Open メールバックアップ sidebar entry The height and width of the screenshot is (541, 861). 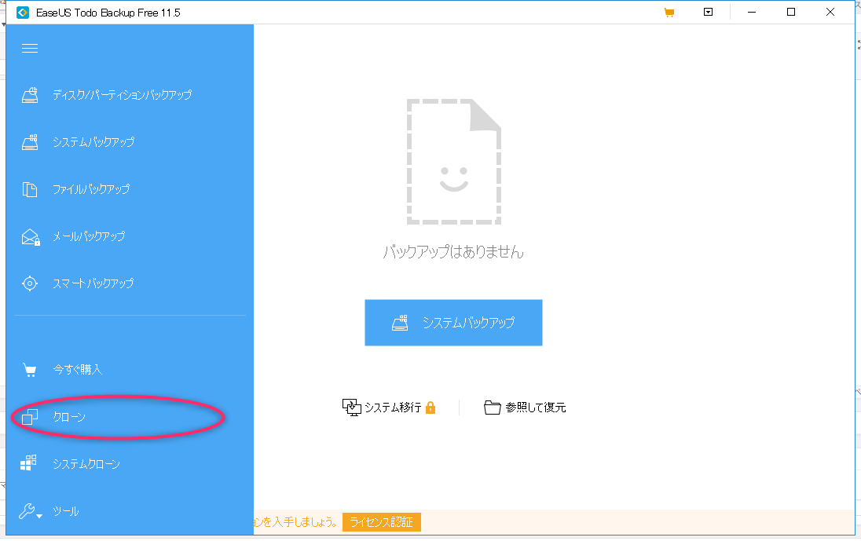click(89, 236)
